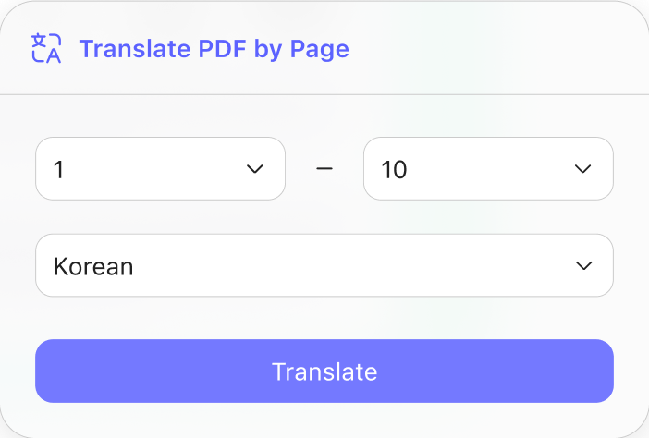The width and height of the screenshot is (649, 438).
Task: Click the word "PDF" in the panel title
Action: (x=222, y=48)
